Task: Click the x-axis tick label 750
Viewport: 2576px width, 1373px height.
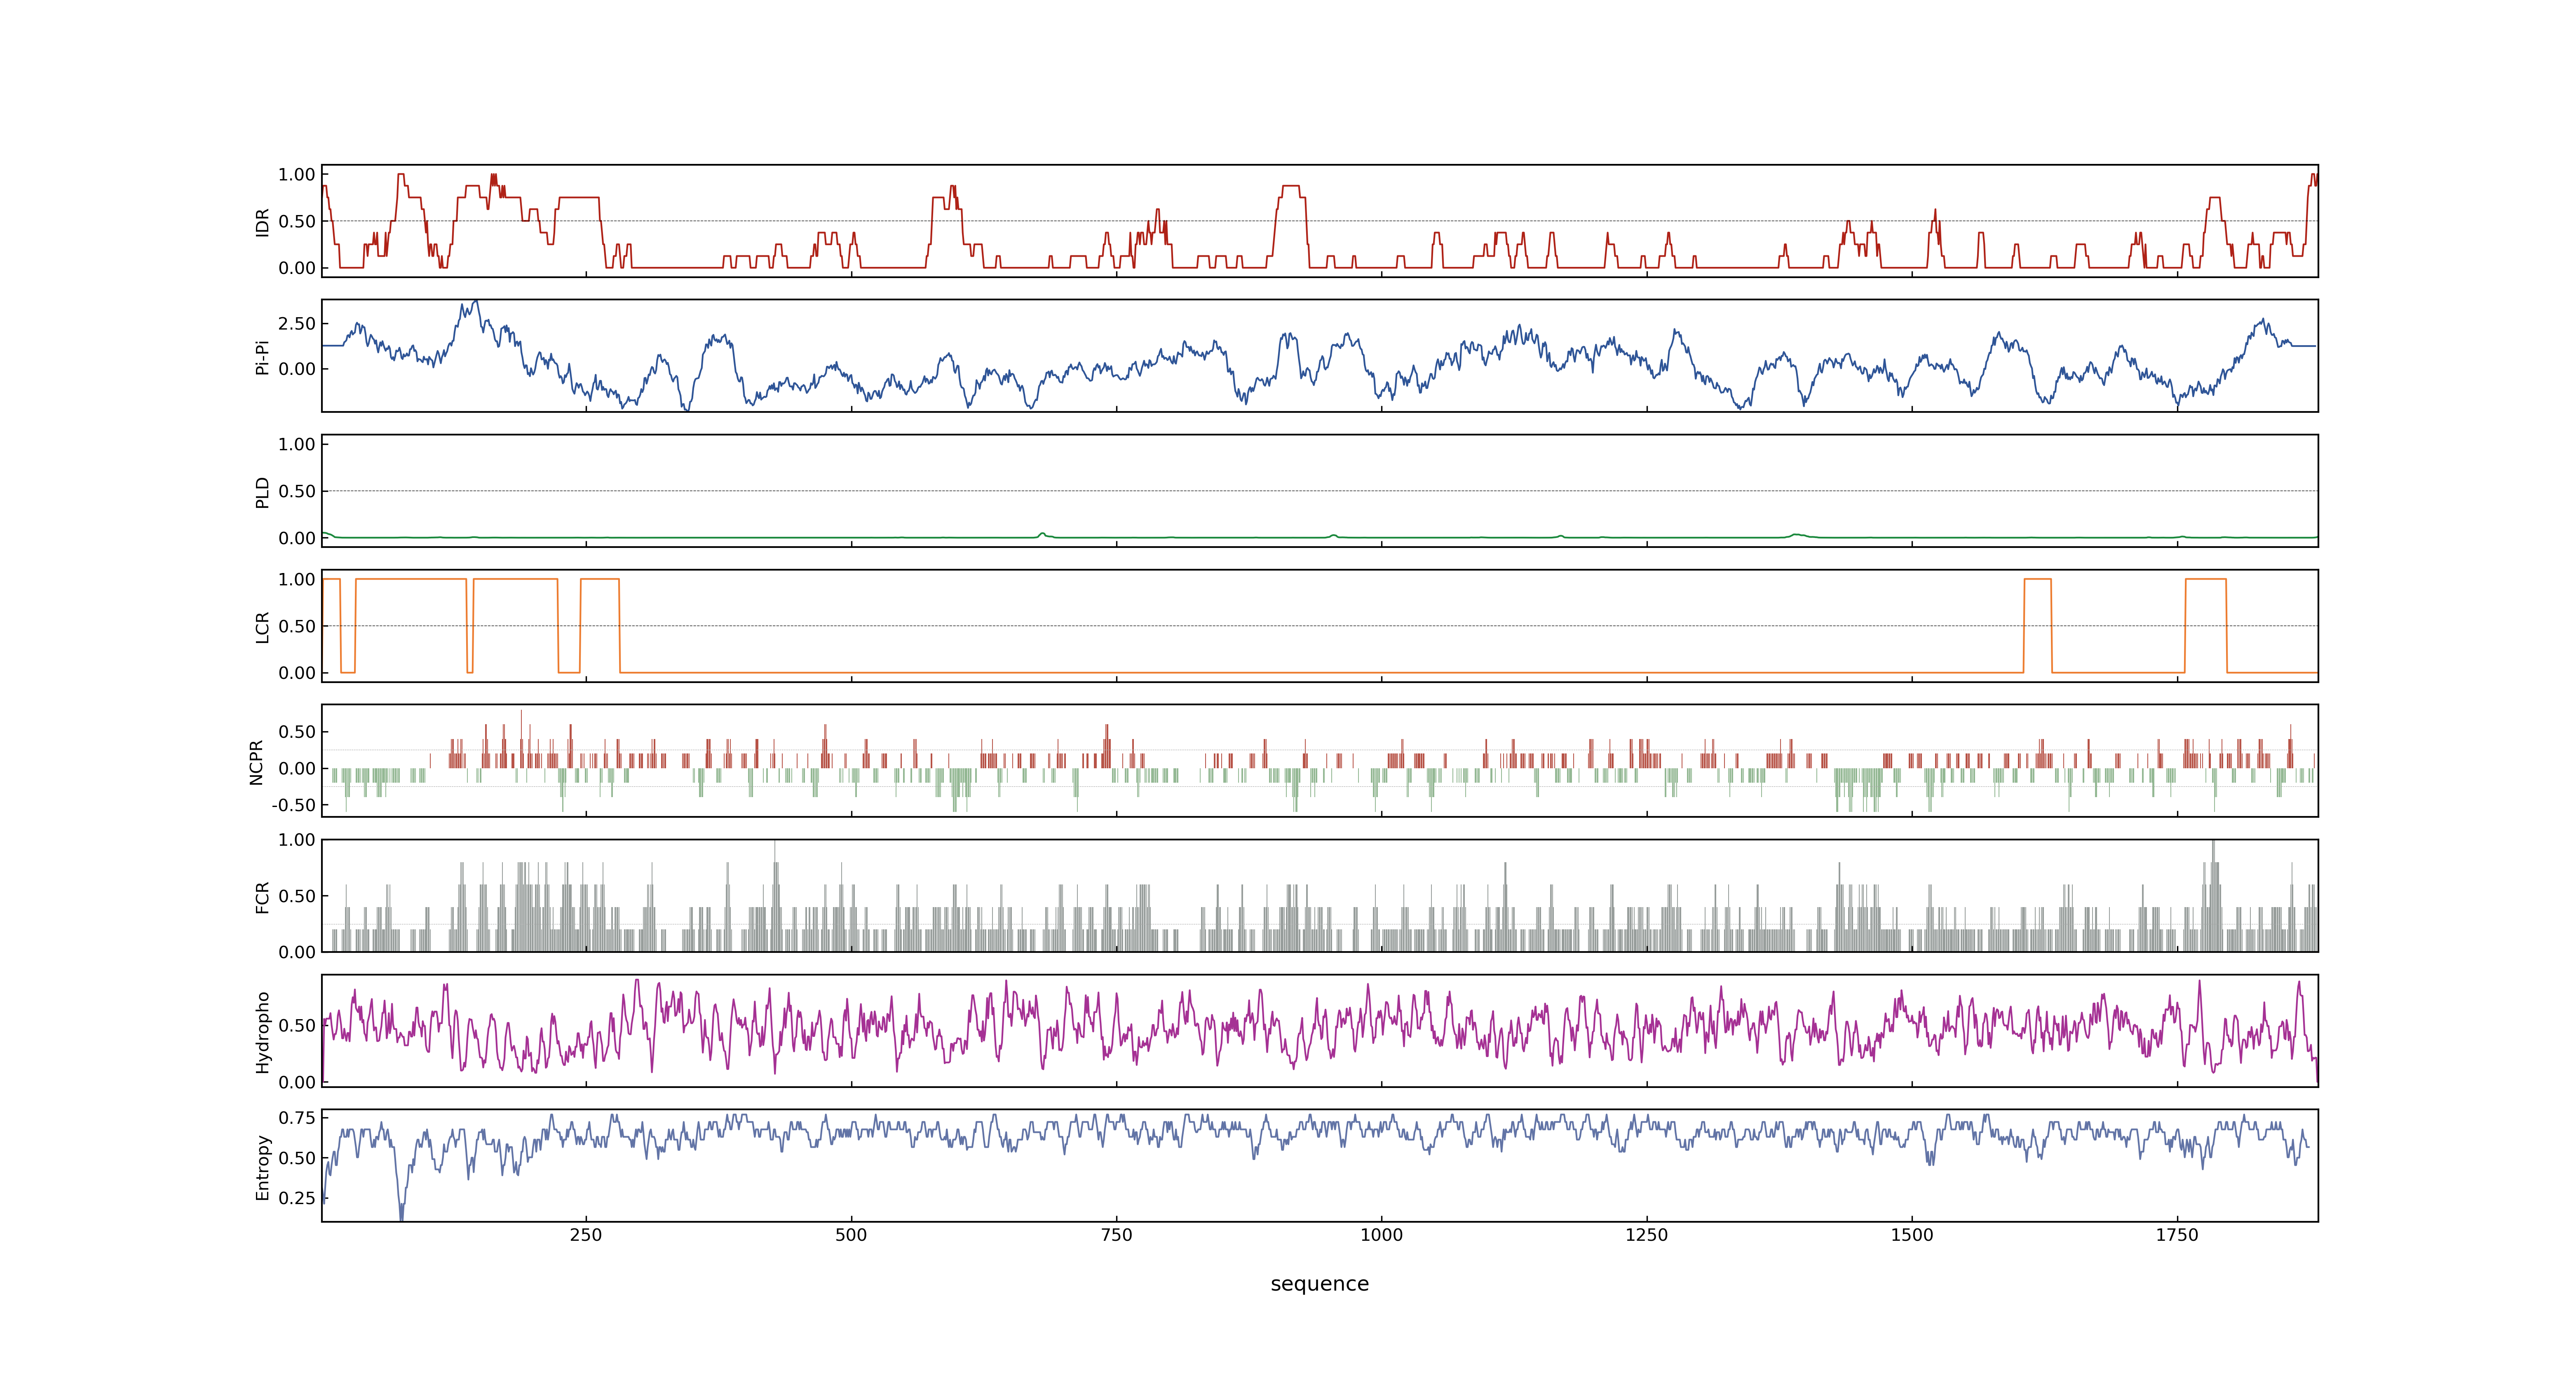Action: pos(1116,1235)
